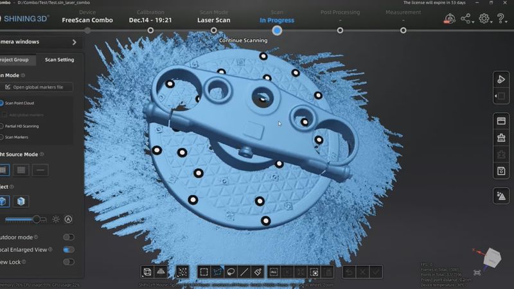Click the Select All icon
Screen dimensions: 514x289
click(274, 272)
